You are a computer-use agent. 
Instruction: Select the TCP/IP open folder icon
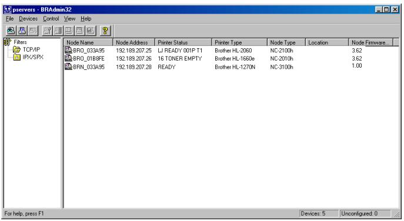pos(16,49)
